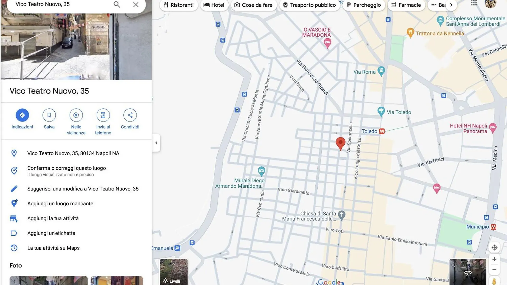Select Cose da fare filter chip

(254, 5)
